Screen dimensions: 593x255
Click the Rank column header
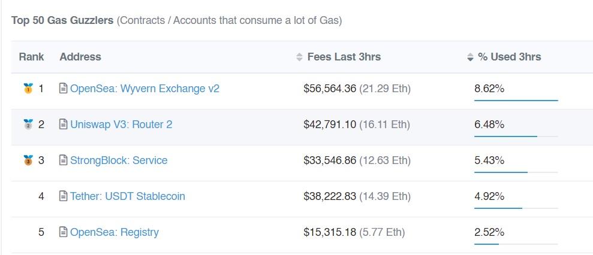point(31,57)
